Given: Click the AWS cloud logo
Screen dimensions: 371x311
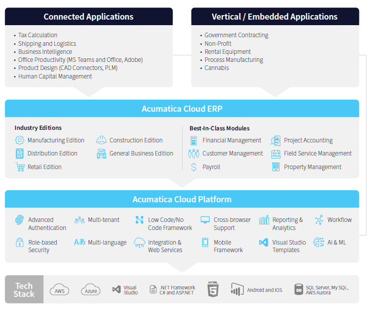Looking at the screenshot, I should [59, 290].
